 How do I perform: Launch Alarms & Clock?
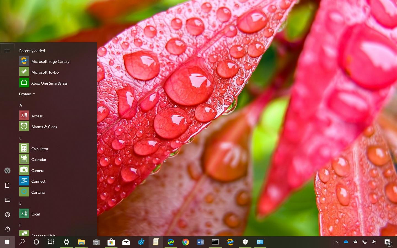pyautogui.click(x=44, y=127)
